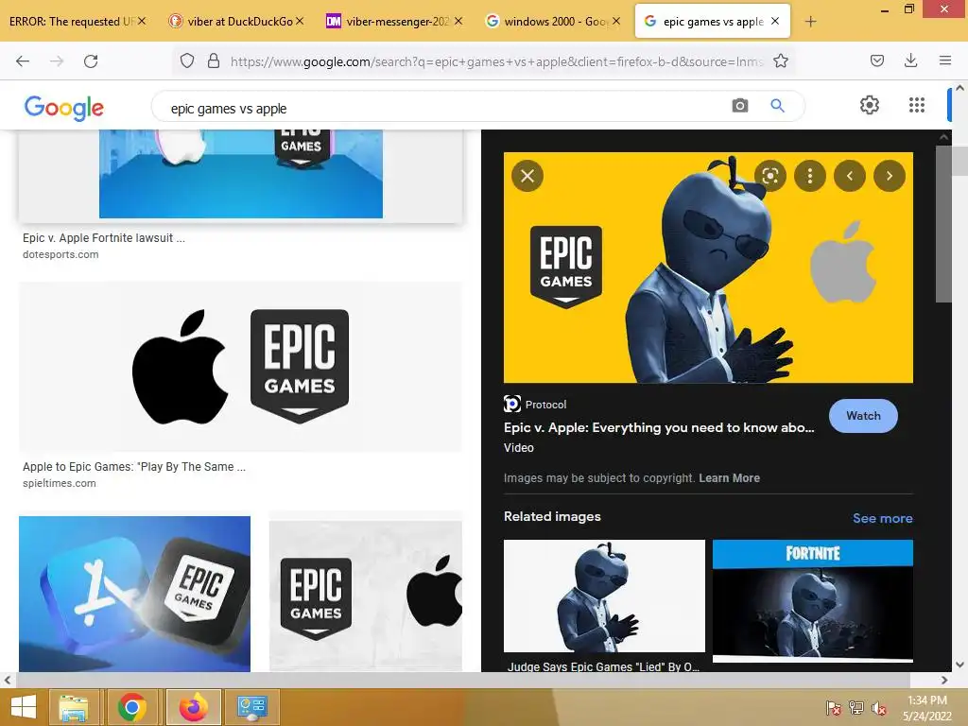Open Protocol source link
Viewport: 968px width, 726px height.
[x=535, y=405]
